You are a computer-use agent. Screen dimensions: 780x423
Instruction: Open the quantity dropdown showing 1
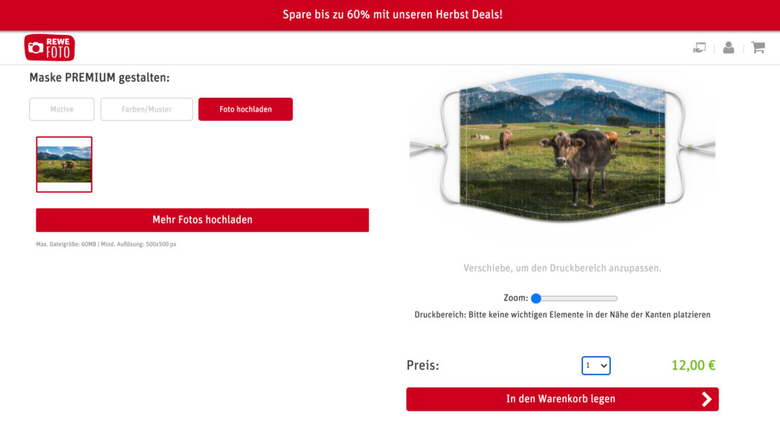pos(596,366)
